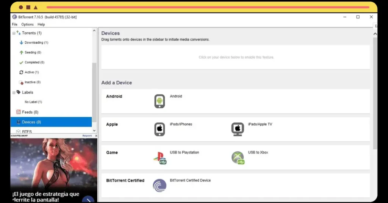Click the main panel vertical scrollbar thumb
The height and width of the screenshot is (203, 388).
tap(375, 93)
